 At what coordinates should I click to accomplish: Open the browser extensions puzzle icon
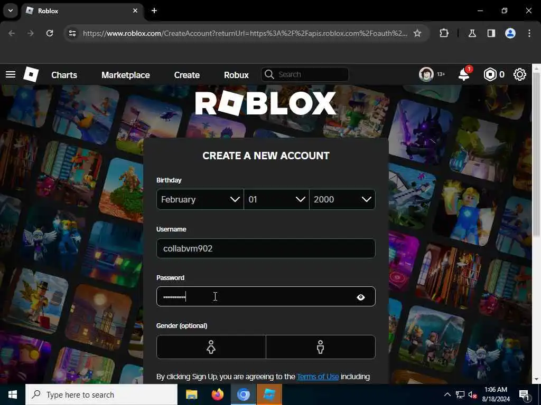point(444,33)
